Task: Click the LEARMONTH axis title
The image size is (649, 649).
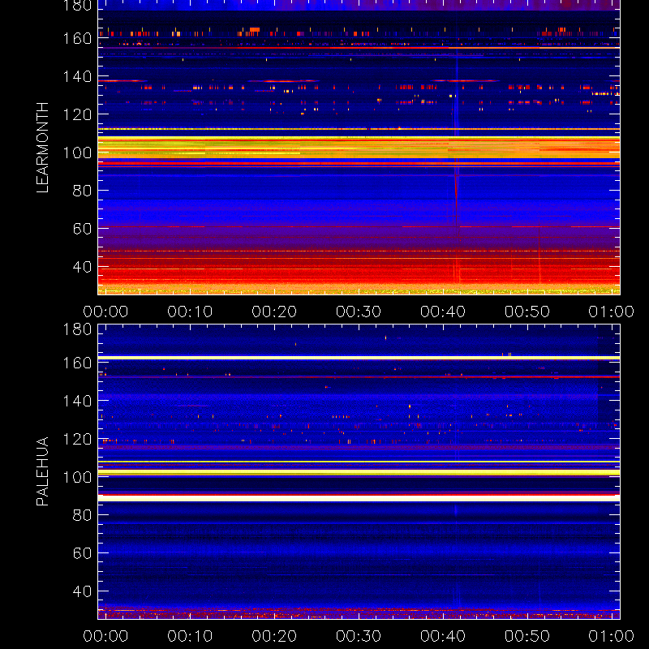Action: pyautogui.click(x=43, y=148)
